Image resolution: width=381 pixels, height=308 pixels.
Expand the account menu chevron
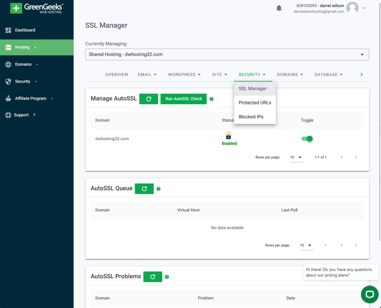[x=364, y=8]
